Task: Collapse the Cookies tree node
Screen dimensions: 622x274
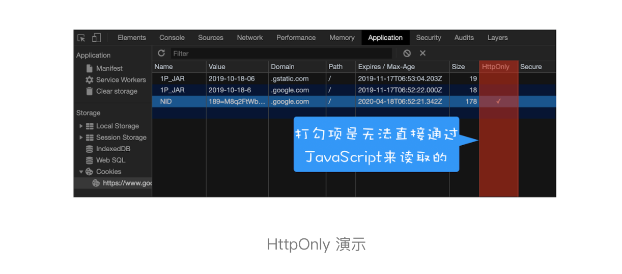Action: point(81,172)
